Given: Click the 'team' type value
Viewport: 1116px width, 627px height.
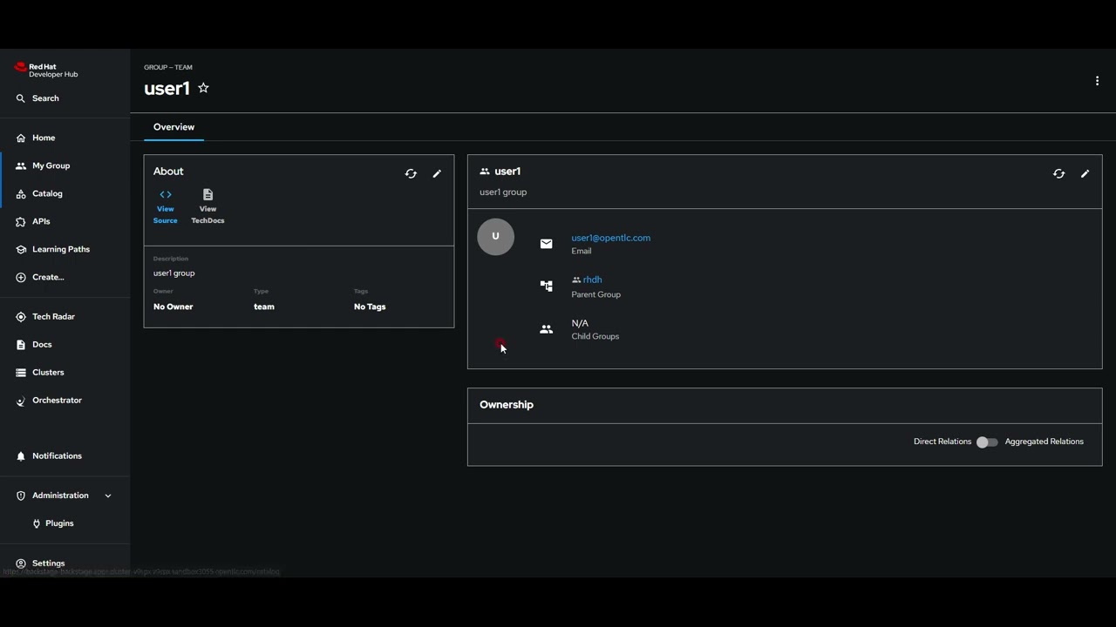Looking at the screenshot, I should pyautogui.click(x=263, y=307).
